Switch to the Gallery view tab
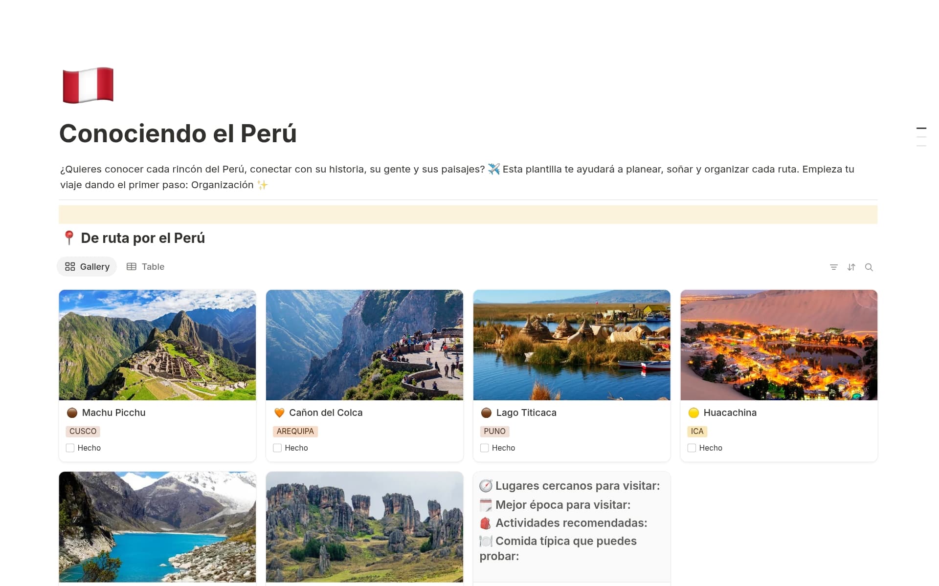This screenshot has width=939, height=586. [x=87, y=266]
